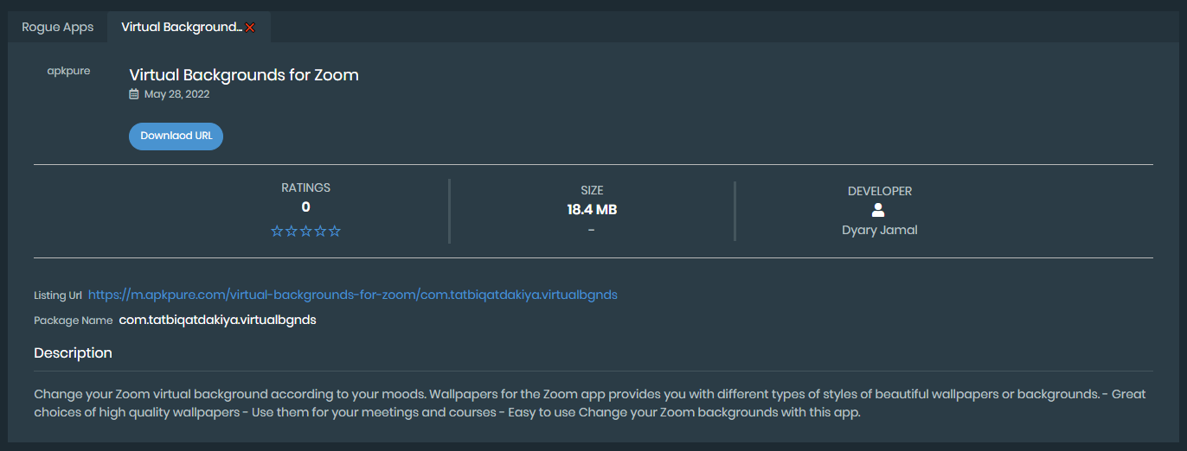
Task: Click the third rating star
Action: [x=306, y=232]
